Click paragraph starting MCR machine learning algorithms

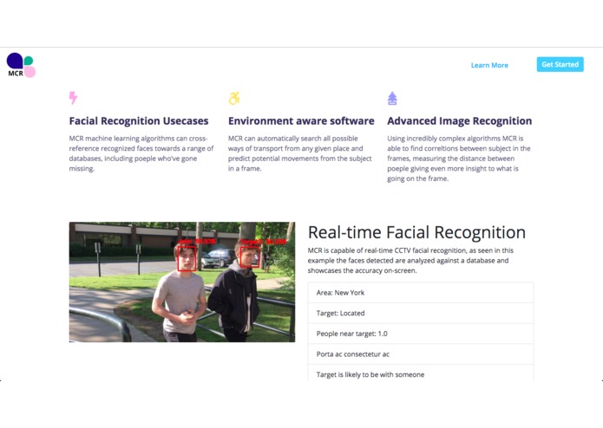(141, 153)
